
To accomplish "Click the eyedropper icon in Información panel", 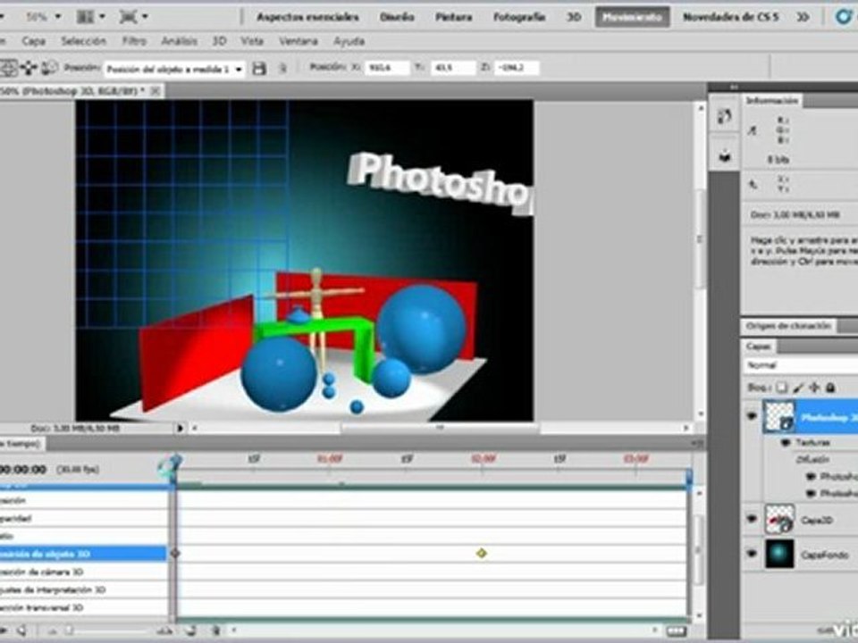I will [x=753, y=130].
